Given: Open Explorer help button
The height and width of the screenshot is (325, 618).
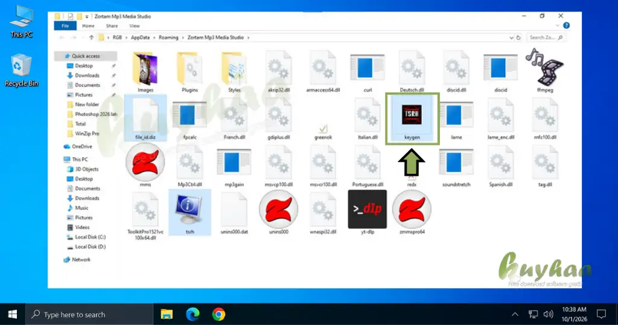Looking at the screenshot, I should pos(566,25).
